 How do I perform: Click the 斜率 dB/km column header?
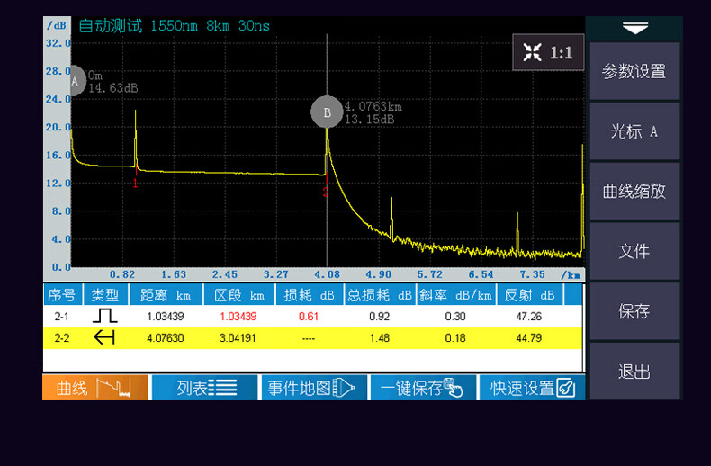pyautogui.click(x=455, y=296)
